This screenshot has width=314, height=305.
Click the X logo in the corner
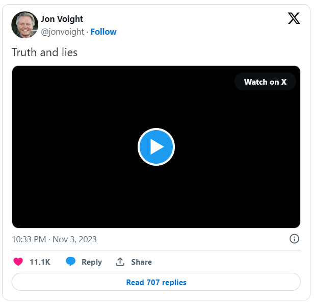point(294,18)
